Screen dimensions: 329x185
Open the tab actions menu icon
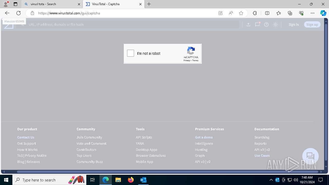tap(15, 4)
